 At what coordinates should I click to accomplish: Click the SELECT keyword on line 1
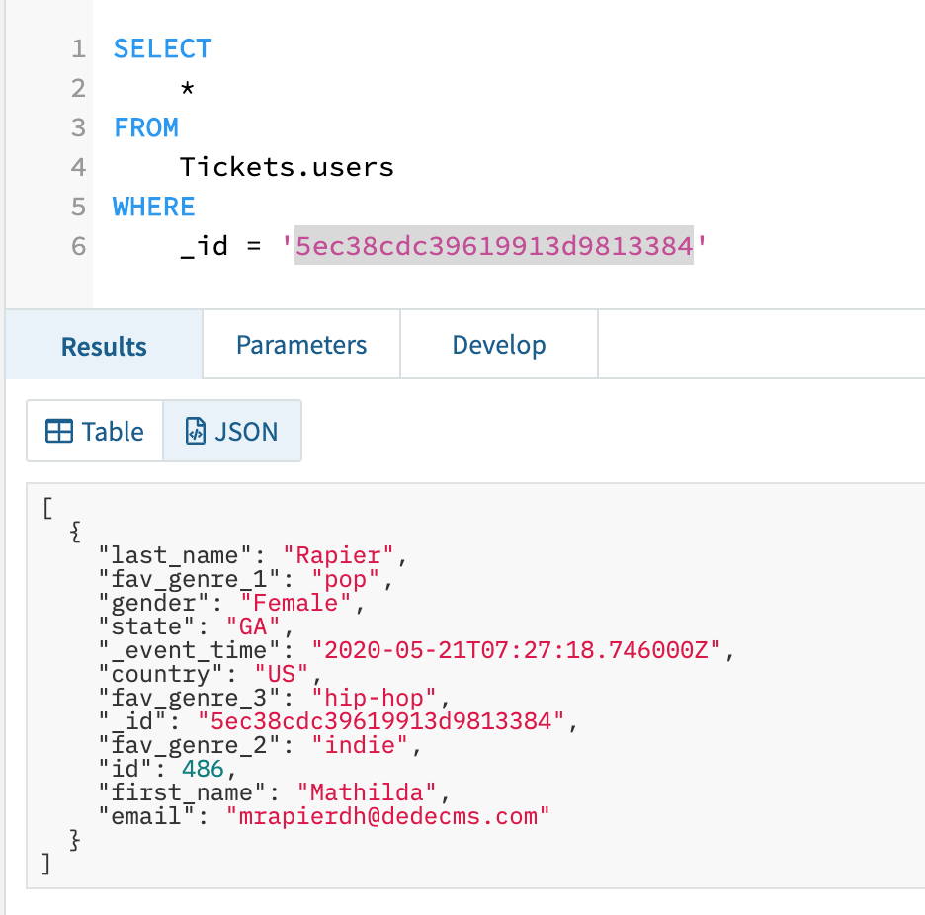[162, 47]
